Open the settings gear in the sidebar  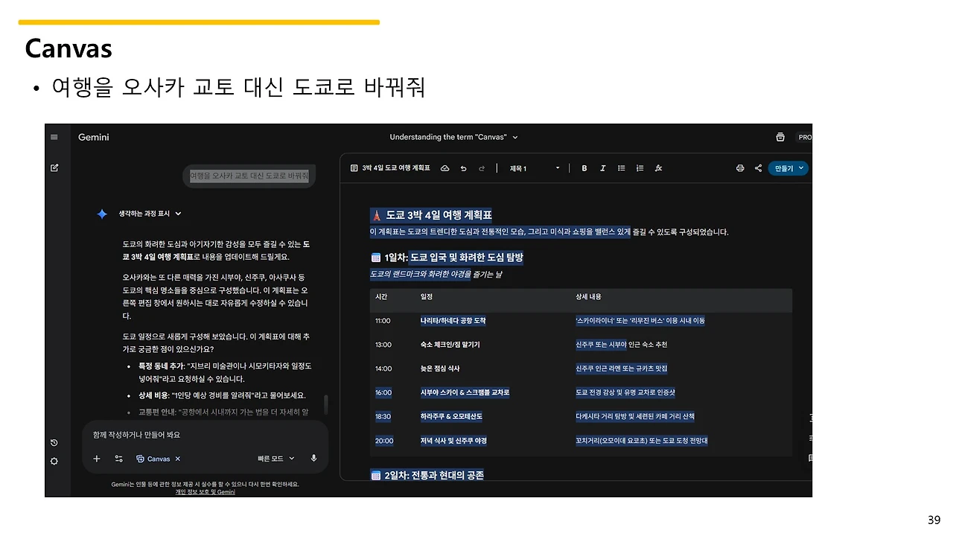point(54,461)
